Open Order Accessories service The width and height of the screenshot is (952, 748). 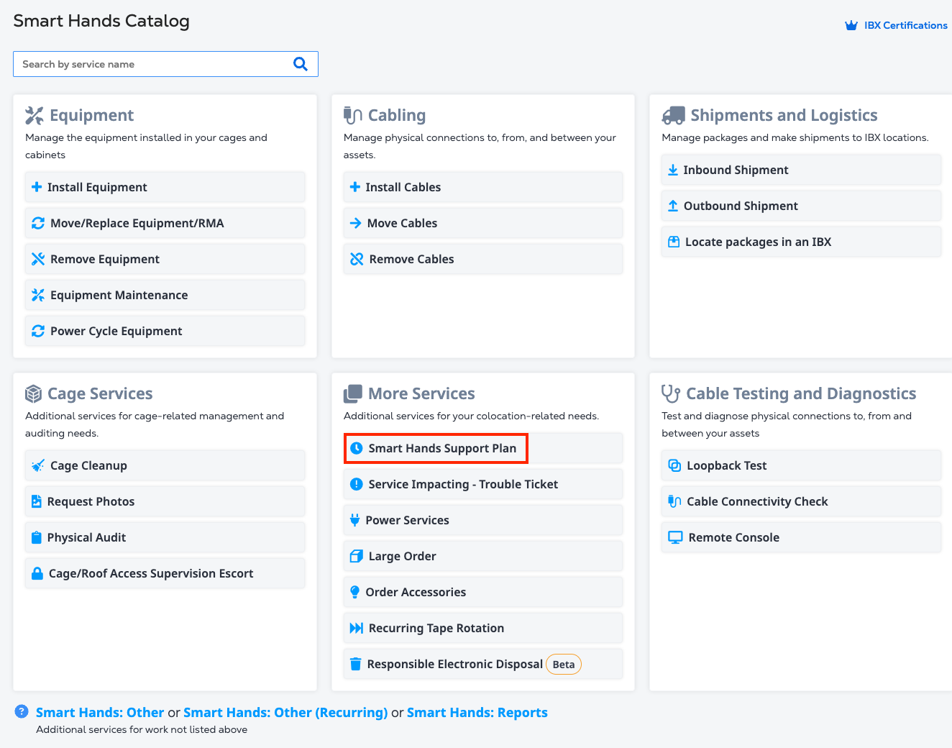pyautogui.click(x=483, y=592)
